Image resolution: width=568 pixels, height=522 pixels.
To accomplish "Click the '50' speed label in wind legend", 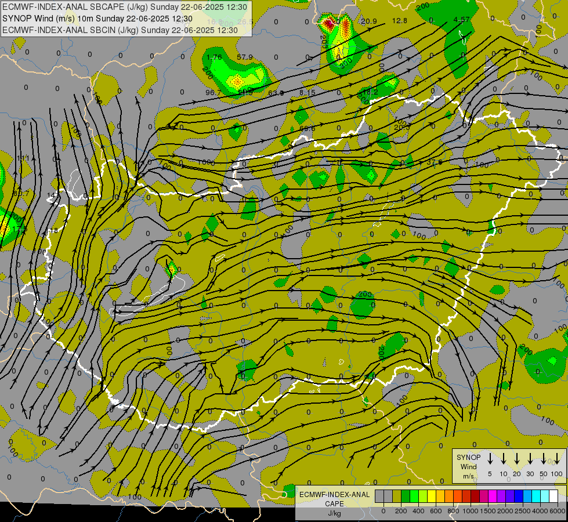I will (544, 474).
